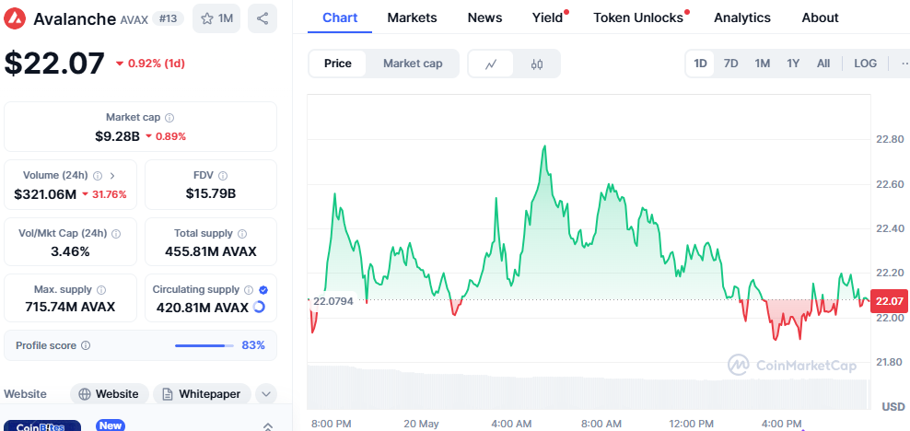Click the 22.80 y-axis label
The image size is (910, 431).
pyautogui.click(x=889, y=139)
